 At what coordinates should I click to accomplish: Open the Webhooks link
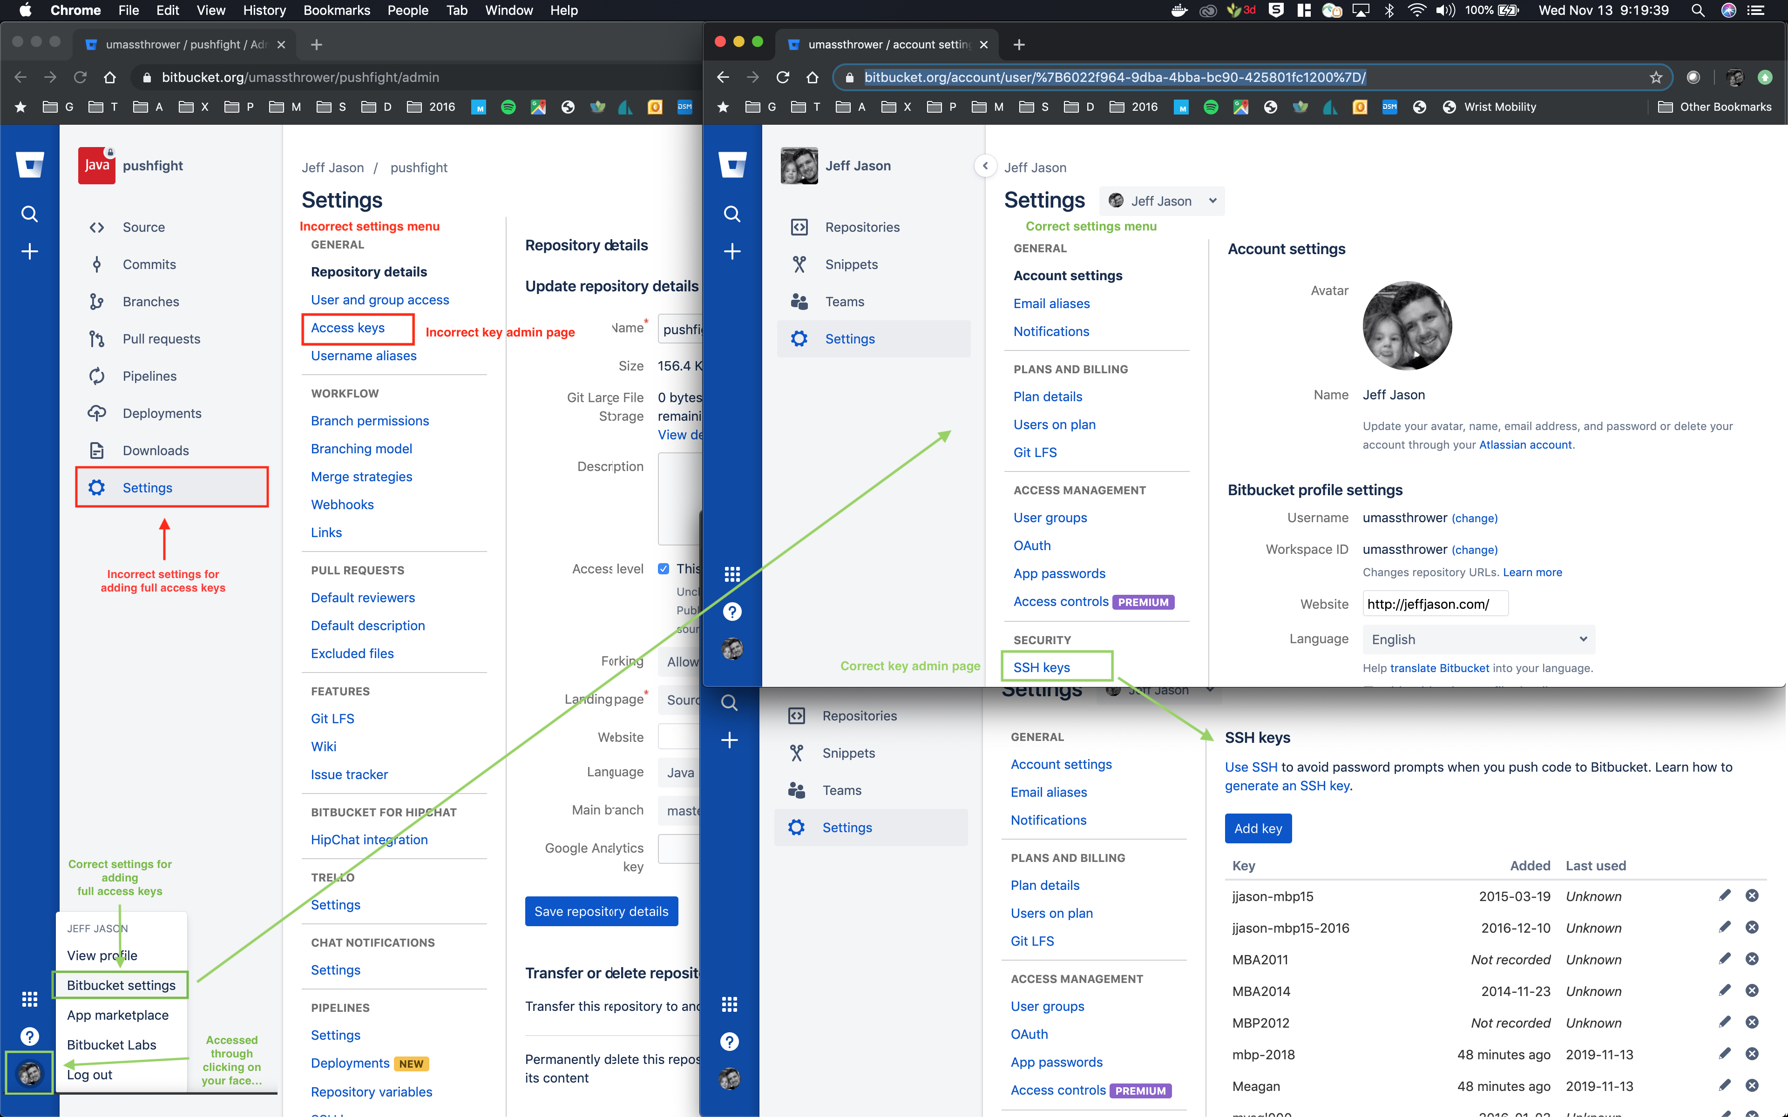point(342,505)
